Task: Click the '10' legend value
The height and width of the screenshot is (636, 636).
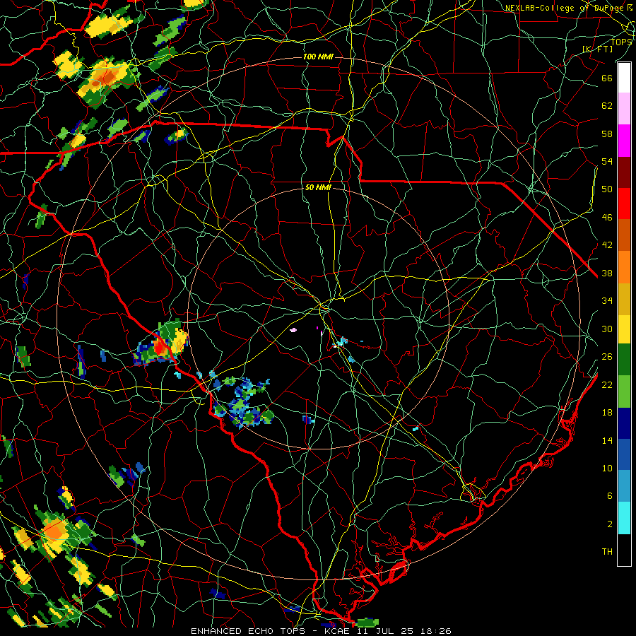Action: 607,468
